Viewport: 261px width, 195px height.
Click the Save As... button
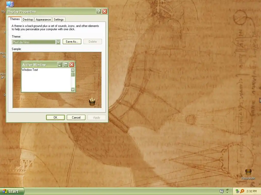[x=72, y=41]
